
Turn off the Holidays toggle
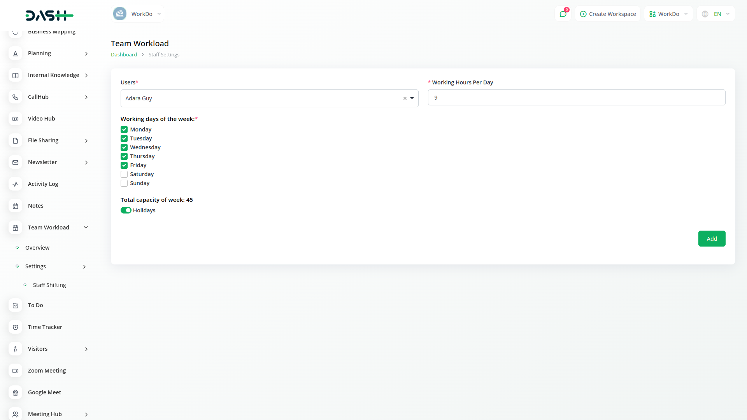tap(126, 210)
